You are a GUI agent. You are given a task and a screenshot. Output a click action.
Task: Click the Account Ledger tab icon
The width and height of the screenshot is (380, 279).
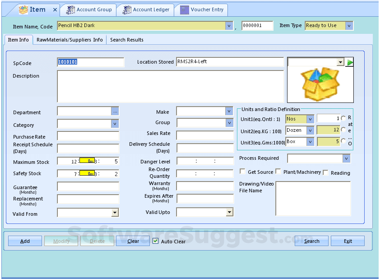pos(127,9)
